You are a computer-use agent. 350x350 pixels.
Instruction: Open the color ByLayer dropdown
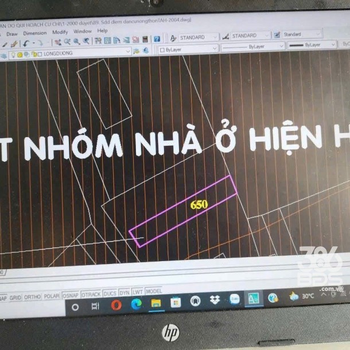(x=215, y=48)
